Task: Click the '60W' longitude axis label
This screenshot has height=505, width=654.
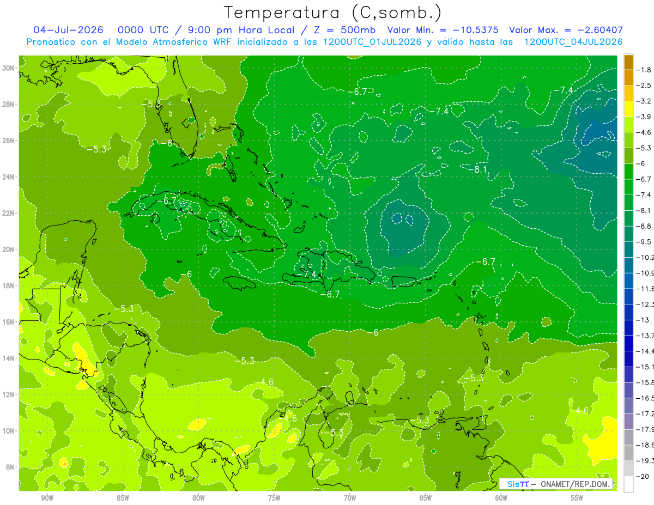Action: 501,499
